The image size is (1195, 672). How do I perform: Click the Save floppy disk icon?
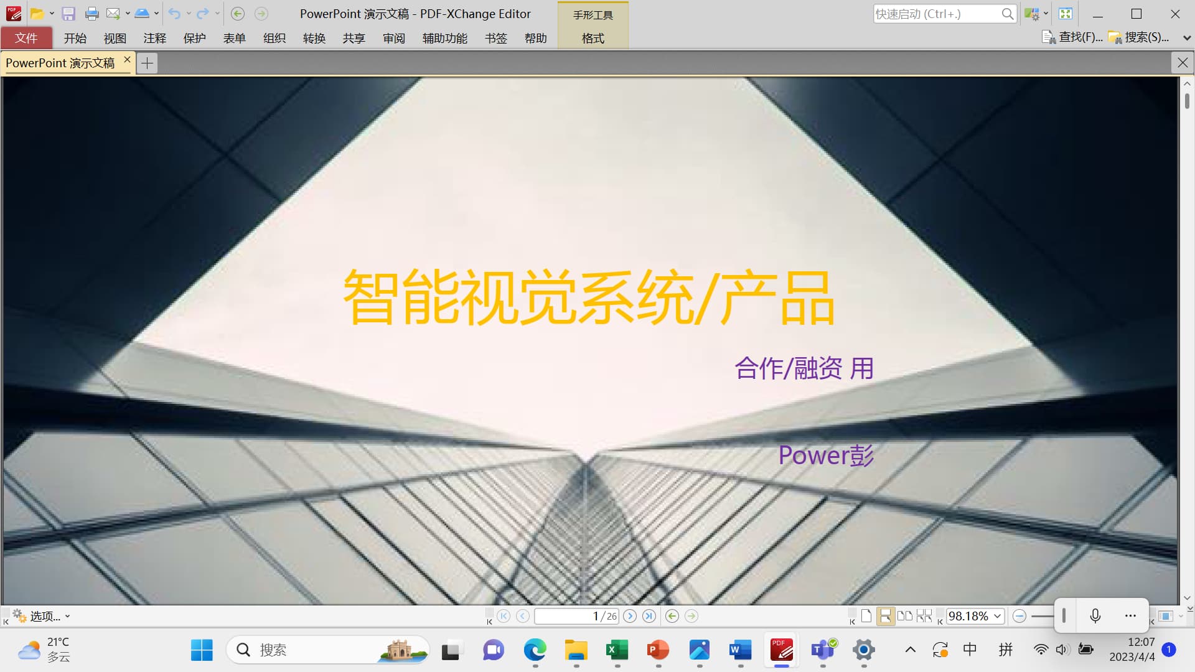(68, 14)
